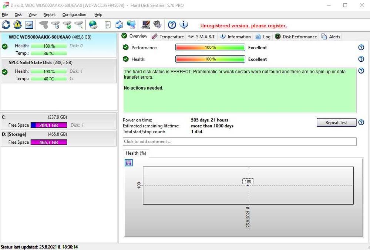Click the report document toolbar icon
Viewport: 370px width, 250px height.
click(108, 24)
